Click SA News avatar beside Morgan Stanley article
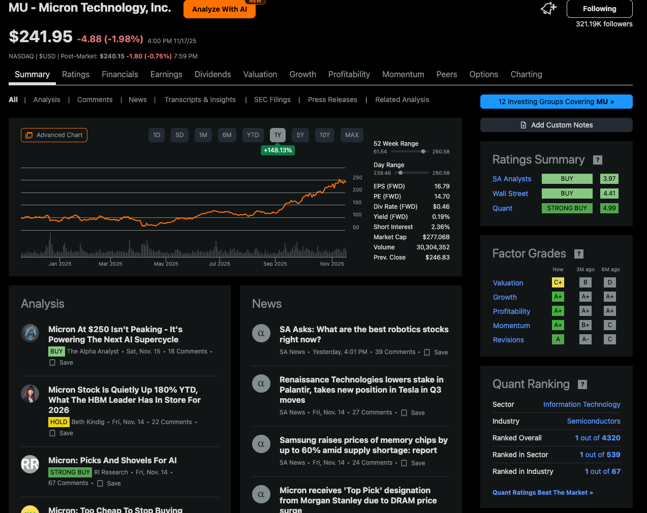Viewport: 647px width, 513px height. (x=261, y=494)
